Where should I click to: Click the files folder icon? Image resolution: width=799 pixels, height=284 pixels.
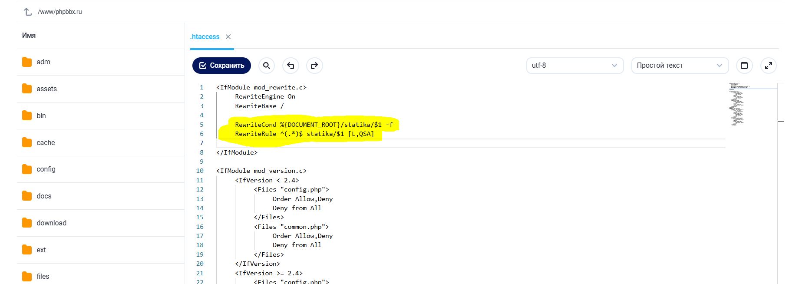pyautogui.click(x=27, y=276)
